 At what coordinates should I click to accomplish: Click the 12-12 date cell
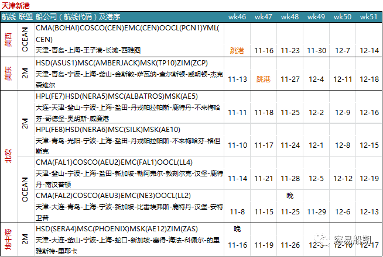343,179
